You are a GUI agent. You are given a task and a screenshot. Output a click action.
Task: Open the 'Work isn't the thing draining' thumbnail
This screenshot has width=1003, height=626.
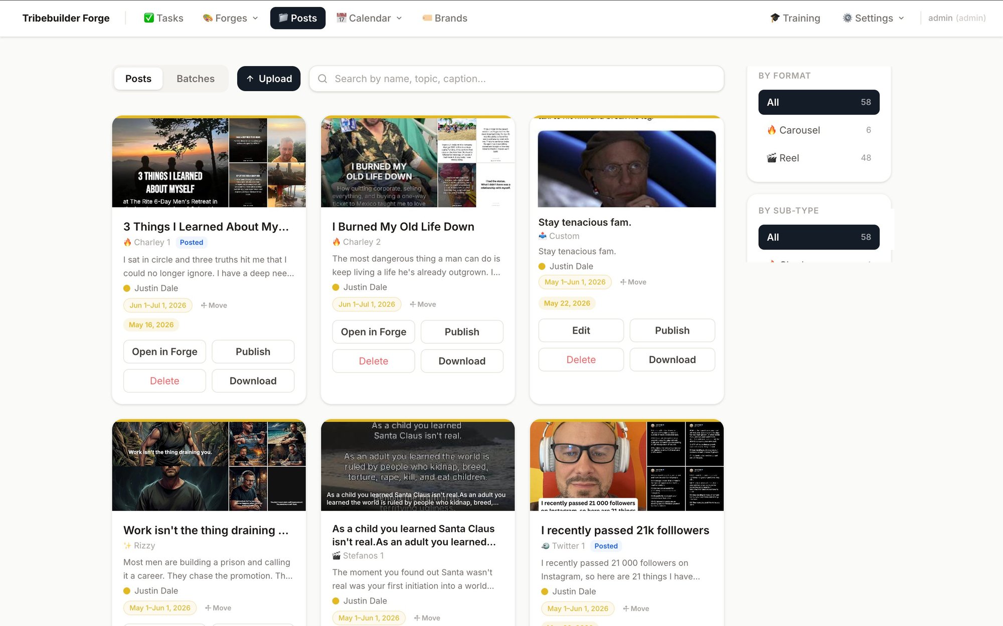(x=209, y=466)
